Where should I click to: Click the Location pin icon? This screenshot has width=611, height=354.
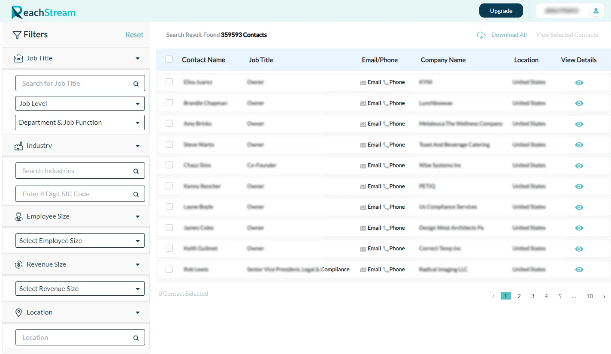18,312
